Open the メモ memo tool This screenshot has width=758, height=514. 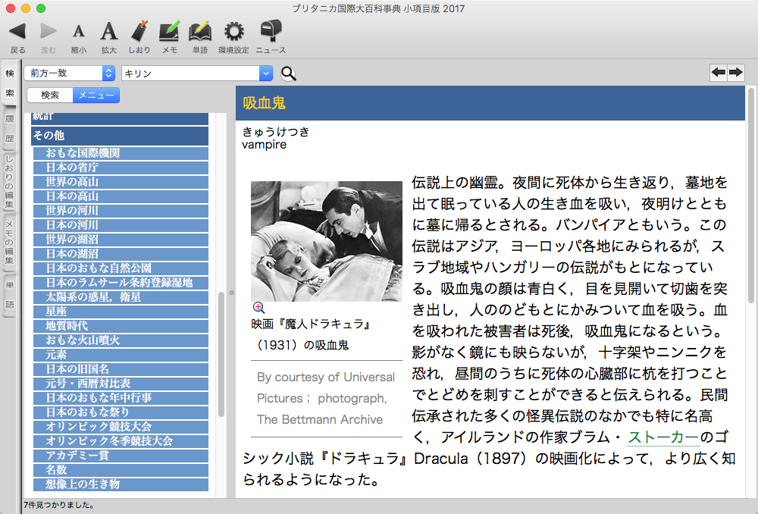tap(169, 32)
